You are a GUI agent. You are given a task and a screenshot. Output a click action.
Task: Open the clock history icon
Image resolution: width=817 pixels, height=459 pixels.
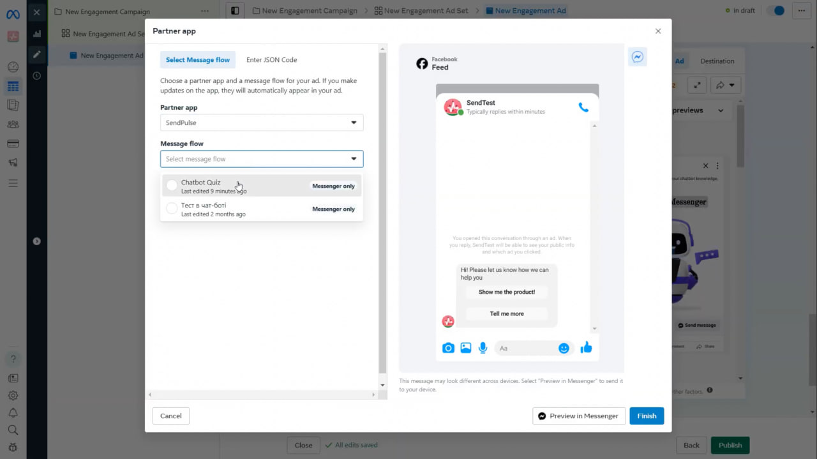click(x=36, y=75)
